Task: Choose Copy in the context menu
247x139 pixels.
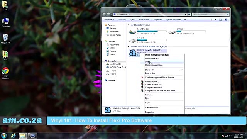Action: pyautogui.click(x=147, y=103)
